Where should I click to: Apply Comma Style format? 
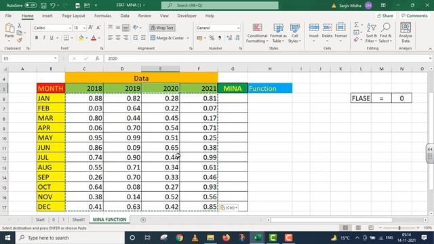coord(220,38)
